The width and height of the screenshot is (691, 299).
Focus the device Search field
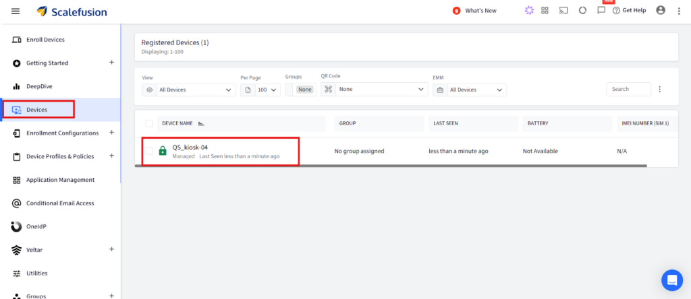[628, 89]
